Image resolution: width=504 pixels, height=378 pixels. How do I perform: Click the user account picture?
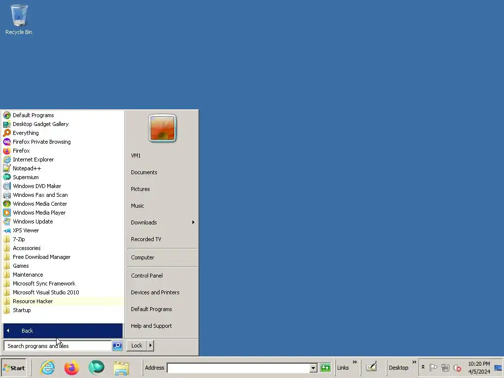click(x=162, y=128)
